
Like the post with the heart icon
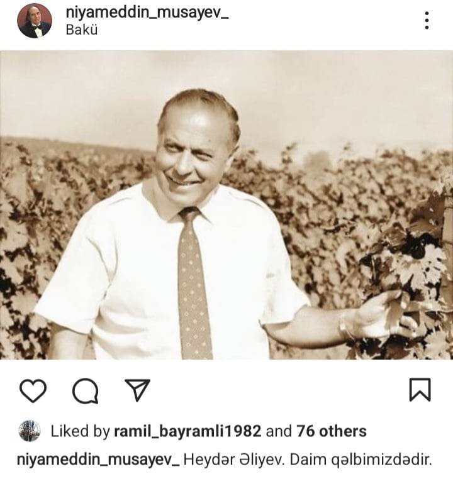(x=33, y=390)
